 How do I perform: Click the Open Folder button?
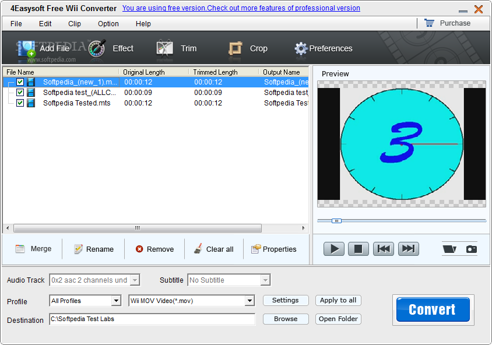(338, 319)
